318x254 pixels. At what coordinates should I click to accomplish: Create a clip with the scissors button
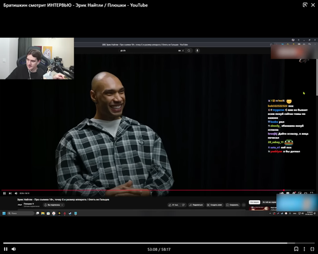click(x=214, y=205)
